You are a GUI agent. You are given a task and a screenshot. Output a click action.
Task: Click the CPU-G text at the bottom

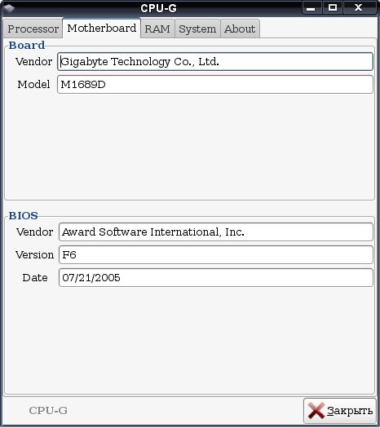[x=48, y=411]
